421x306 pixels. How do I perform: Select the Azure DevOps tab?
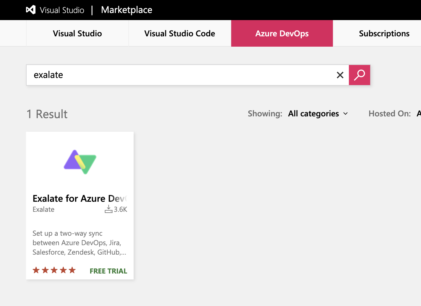point(282,33)
